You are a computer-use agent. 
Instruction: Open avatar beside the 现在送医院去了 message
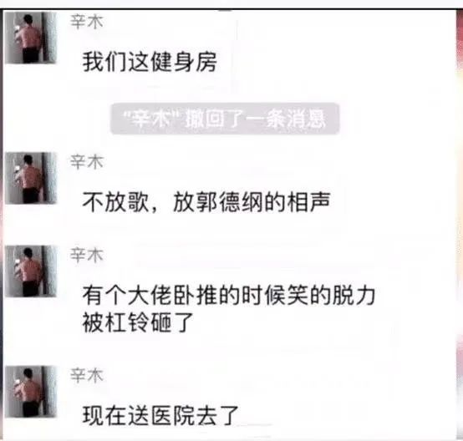tap(31, 392)
